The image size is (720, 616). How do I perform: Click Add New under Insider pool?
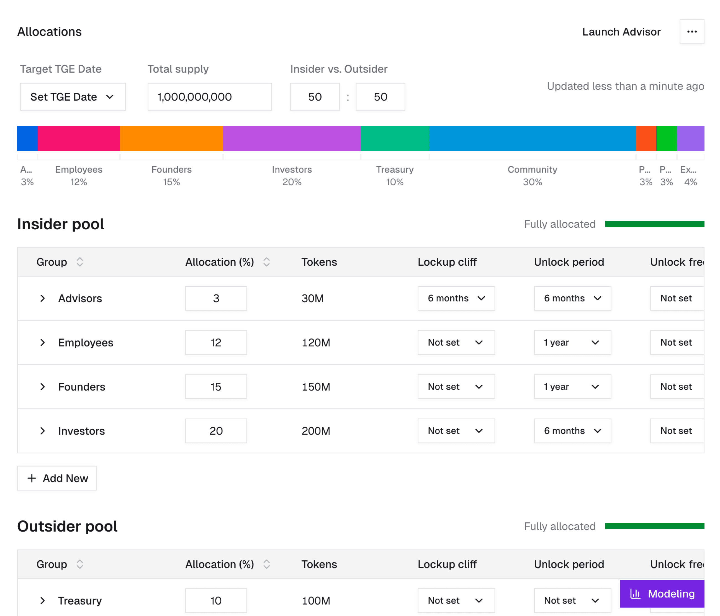click(57, 478)
